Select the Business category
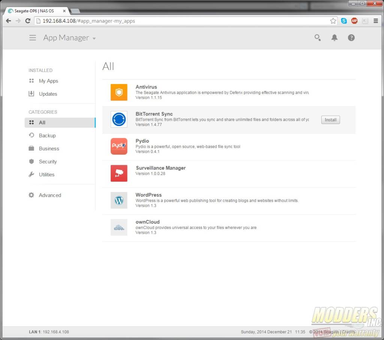This screenshot has width=384, height=340. 49,148
